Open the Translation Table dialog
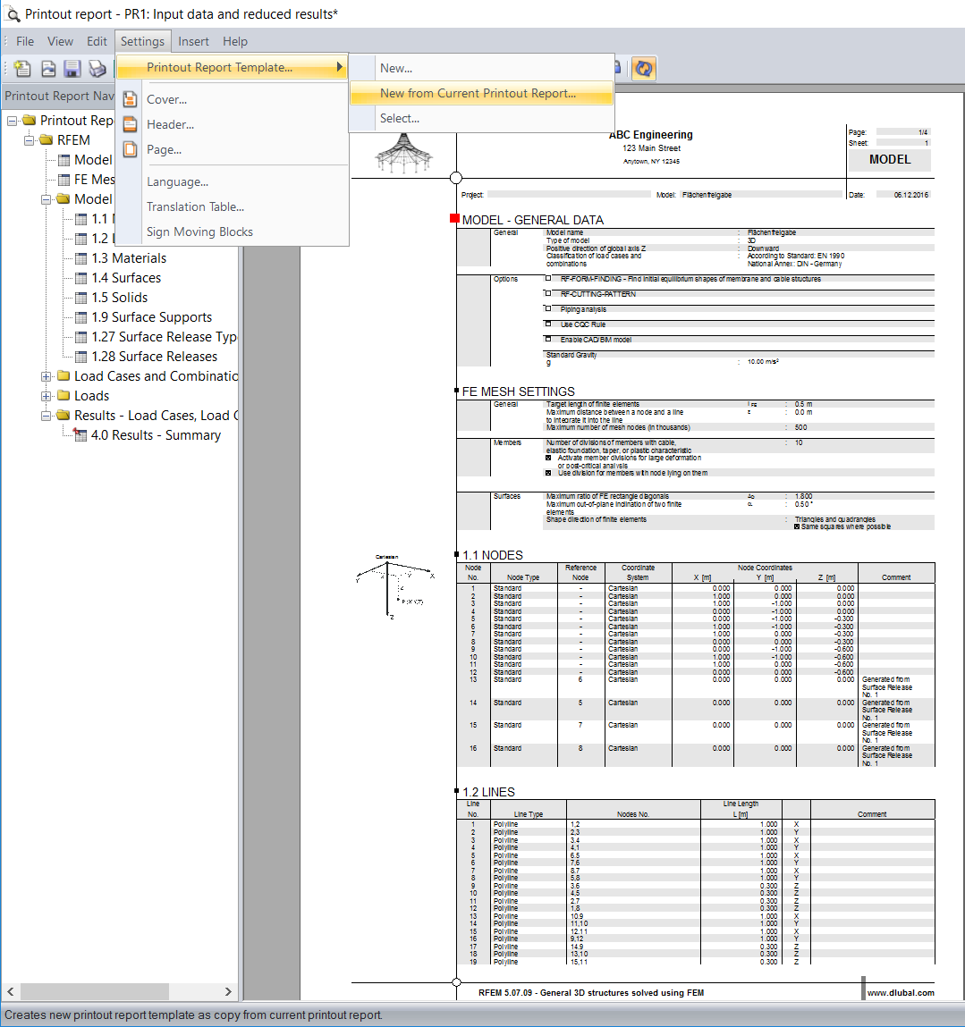Image resolution: width=965 pixels, height=1027 pixels. (195, 206)
